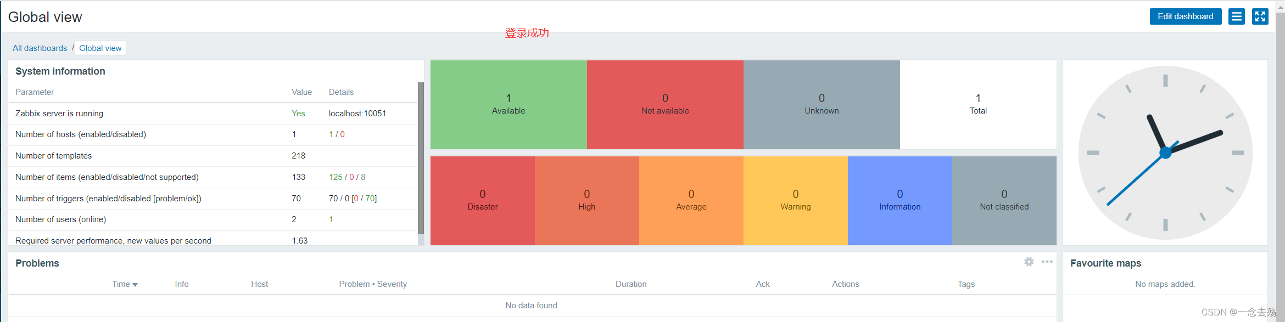Open the dashboard actions hamburger menu

click(x=1236, y=16)
